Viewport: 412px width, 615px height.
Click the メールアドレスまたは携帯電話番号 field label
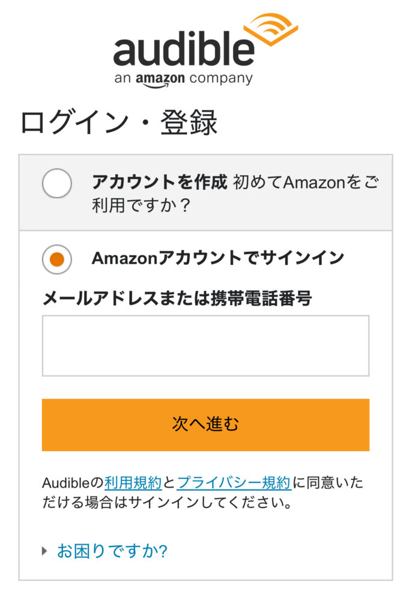(177, 298)
